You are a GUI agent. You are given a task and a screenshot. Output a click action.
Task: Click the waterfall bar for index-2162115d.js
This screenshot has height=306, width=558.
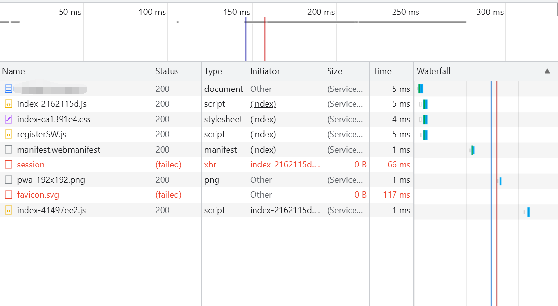423,104
